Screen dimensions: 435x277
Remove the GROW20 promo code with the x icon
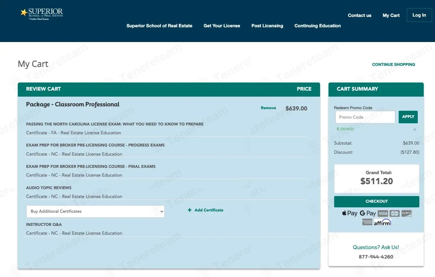(415, 130)
